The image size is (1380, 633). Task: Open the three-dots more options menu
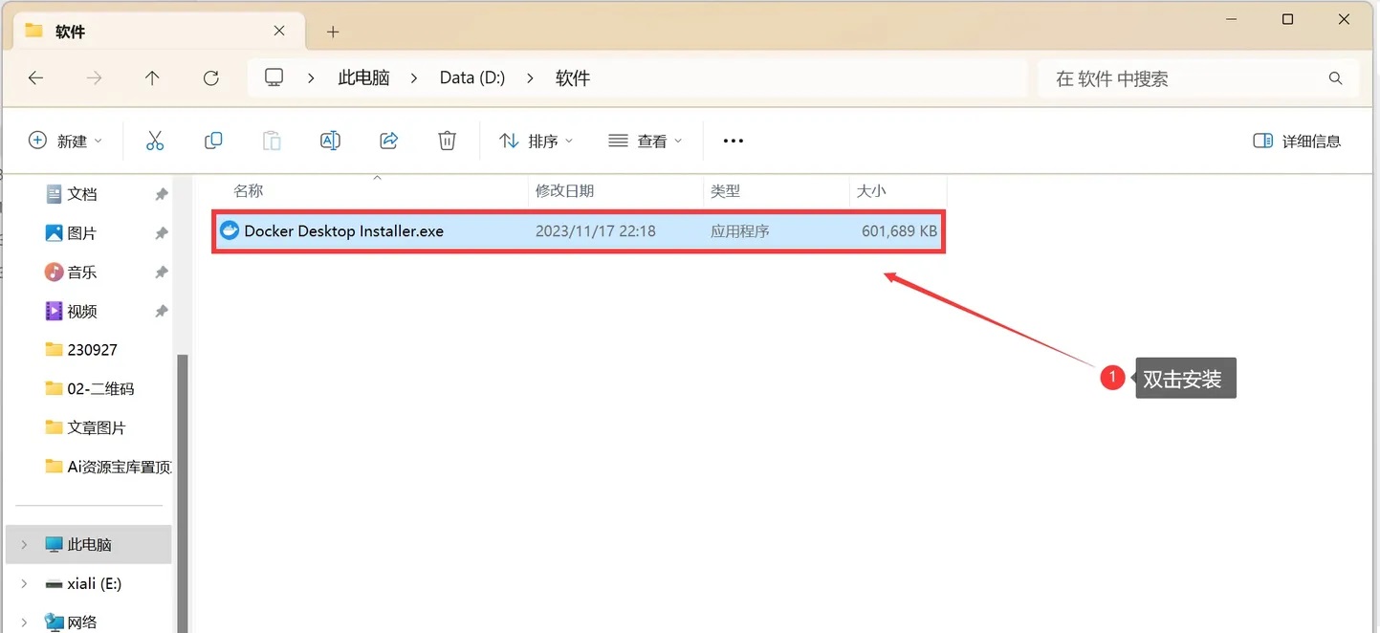[733, 141]
